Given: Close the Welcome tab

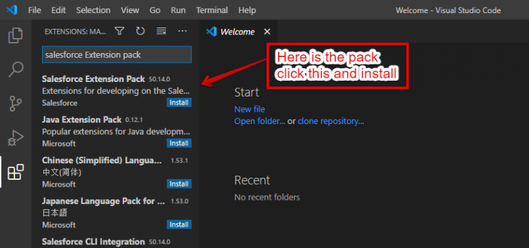Looking at the screenshot, I should (x=267, y=32).
